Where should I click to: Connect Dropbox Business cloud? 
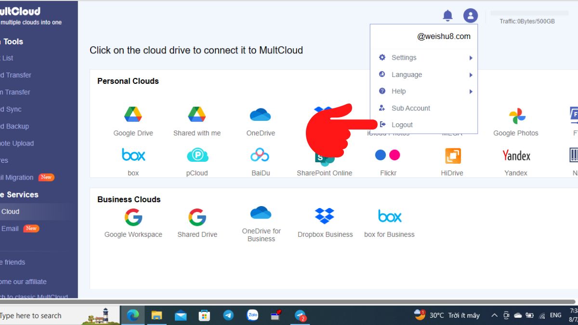coord(324,217)
